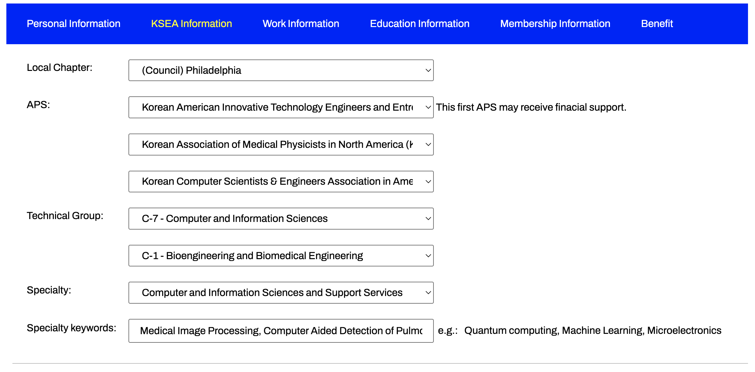Image resolution: width=755 pixels, height=372 pixels.
Task: Open the Local Chapter dropdown
Action: (281, 70)
